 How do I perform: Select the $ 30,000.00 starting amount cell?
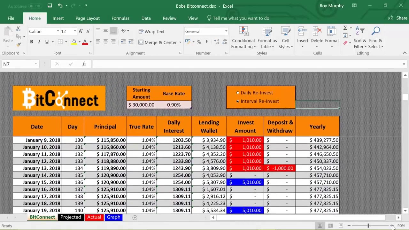pos(141,105)
